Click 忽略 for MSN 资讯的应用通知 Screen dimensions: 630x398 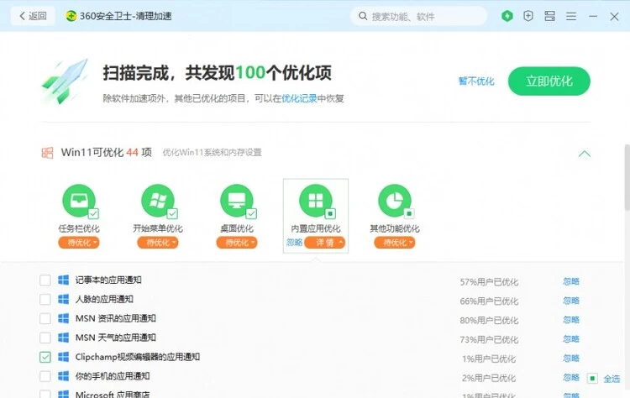pyautogui.click(x=571, y=320)
